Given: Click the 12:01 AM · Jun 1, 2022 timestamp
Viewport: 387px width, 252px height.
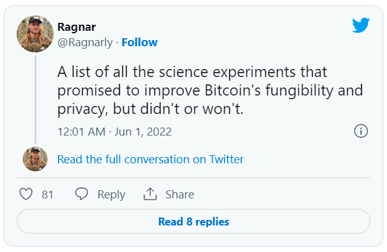Looking at the screenshot, I should [x=114, y=132].
